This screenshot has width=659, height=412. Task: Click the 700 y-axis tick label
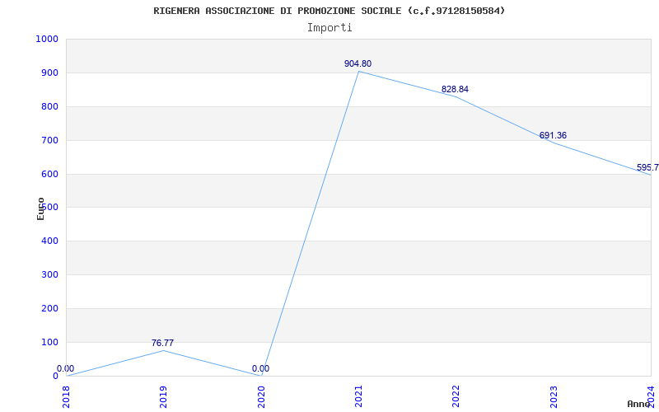(x=50, y=140)
